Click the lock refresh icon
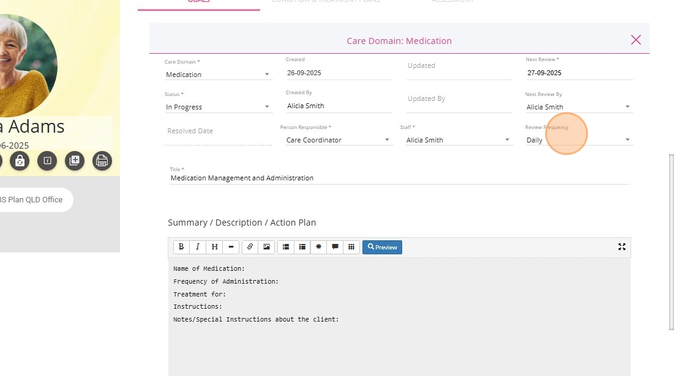Viewport: 674px width, 376px height. pyautogui.click(x=20, y=161)
